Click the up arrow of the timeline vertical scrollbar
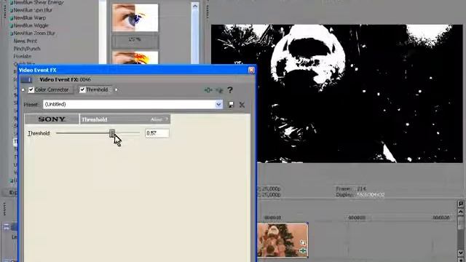This screenshot has height=262, width=466. point(461,212)
